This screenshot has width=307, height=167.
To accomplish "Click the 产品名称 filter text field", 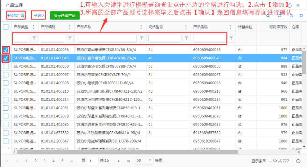I will tap(106, 39).
